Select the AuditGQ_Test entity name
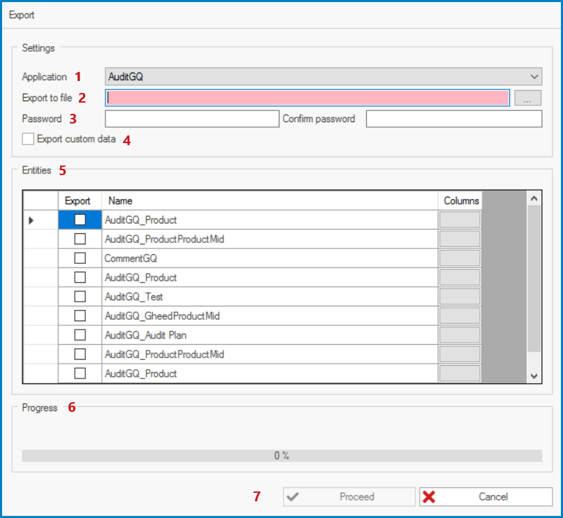The width and height of the screenshot is (563, 518). point(133,297)
